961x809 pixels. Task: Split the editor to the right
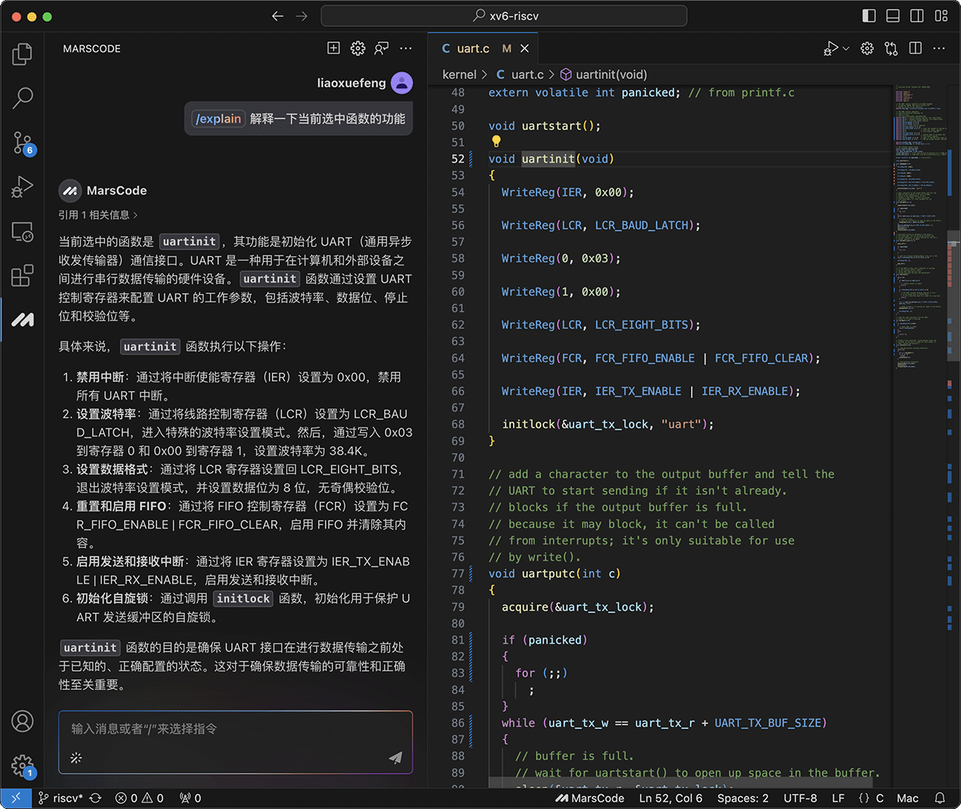[x=915, y=48]
